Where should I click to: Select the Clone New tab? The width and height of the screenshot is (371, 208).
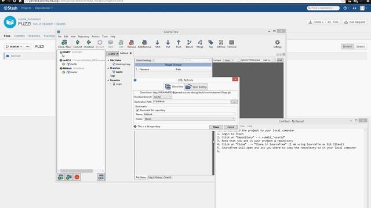coord(174,87)
